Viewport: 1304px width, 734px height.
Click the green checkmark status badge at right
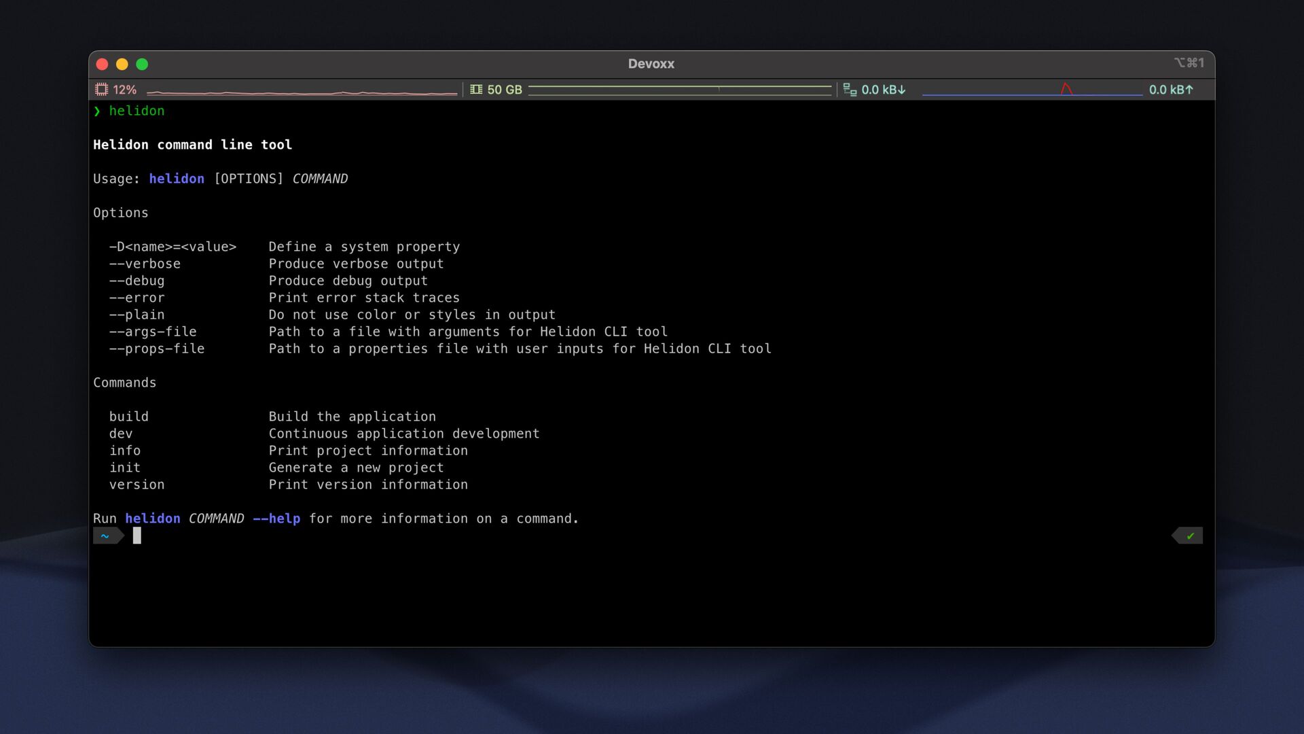(x=1189, y=536)
